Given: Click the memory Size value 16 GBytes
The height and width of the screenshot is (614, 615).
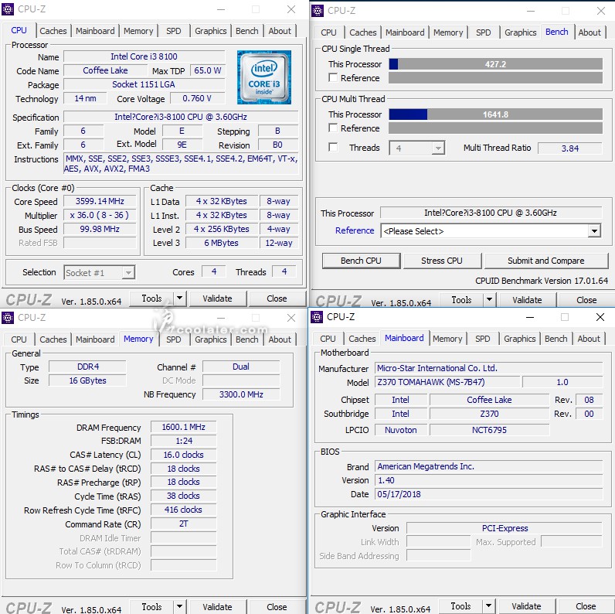Looking at the screenshot, I should pyautogui.click(x=87, y=380).
